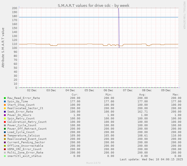The height and width of the screenshot is (166, 187).
Task: Click the Current_Pending_Sector legend label
Action: (26, 142)
